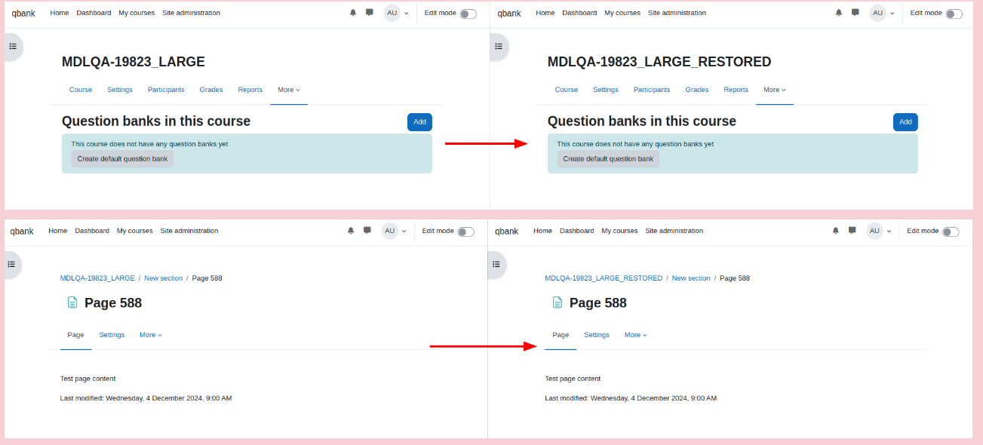The width and height of the screenshot is (983, 445).
Task: Expand More menu in LARGE_RESTORED course navigation
Action: pyautogui.click(x=775, y=90)
